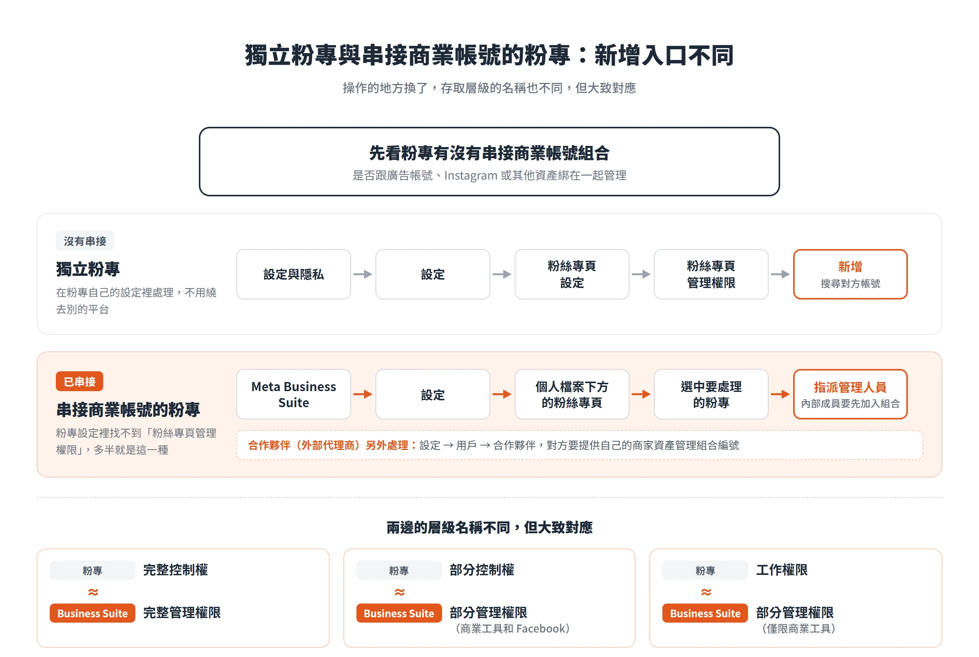
Task: Click the 合作夥伴(外部代理商)另外處理 note
Action: tap(579, 445)
